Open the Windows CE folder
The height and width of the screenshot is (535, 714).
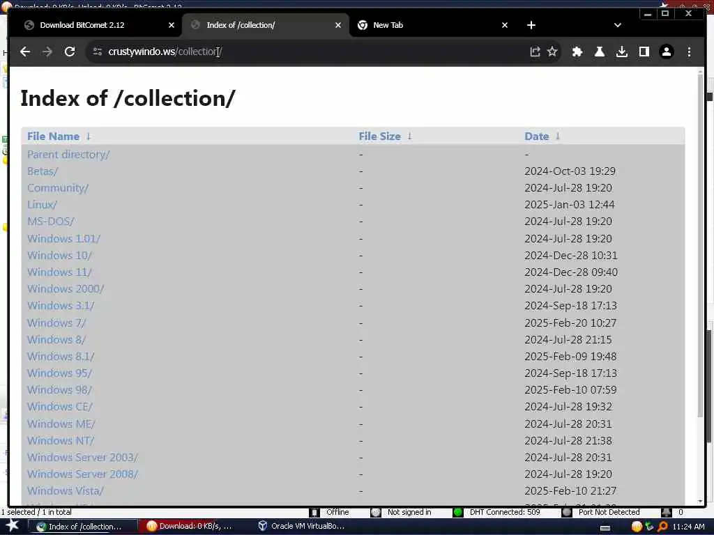point(60,407)
